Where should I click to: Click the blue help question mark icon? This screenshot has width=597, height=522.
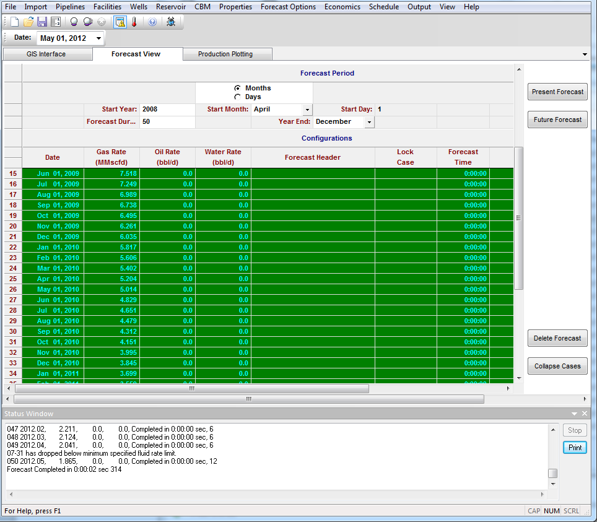[x=152, y=22]
